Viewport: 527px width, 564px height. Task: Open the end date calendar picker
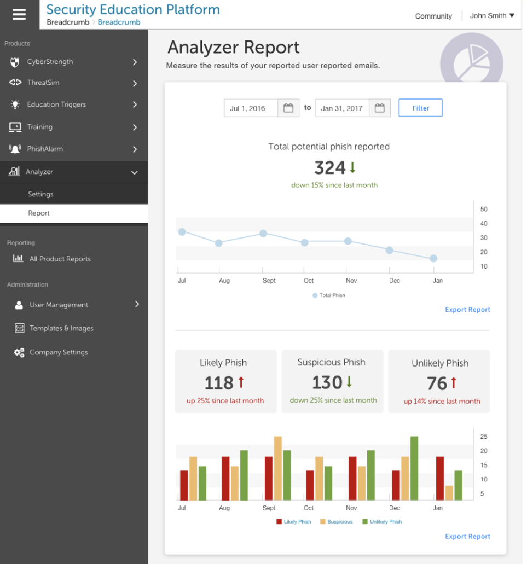379,108
